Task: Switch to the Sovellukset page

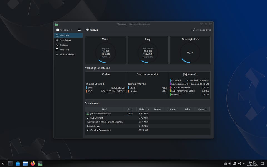Action: pyautogui.click(x=65, y=40)
